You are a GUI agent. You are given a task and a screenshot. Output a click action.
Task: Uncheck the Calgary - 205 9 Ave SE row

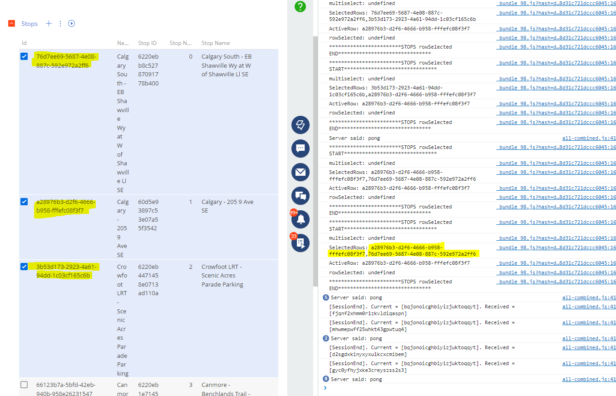point(24,202)
